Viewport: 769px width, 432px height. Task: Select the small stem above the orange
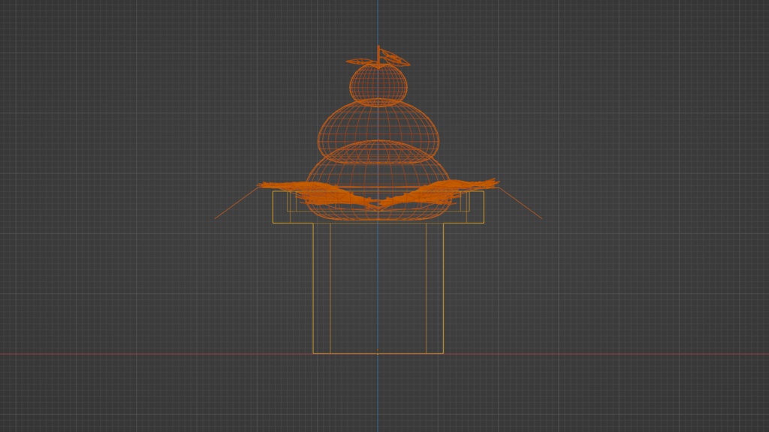[377, 54]
